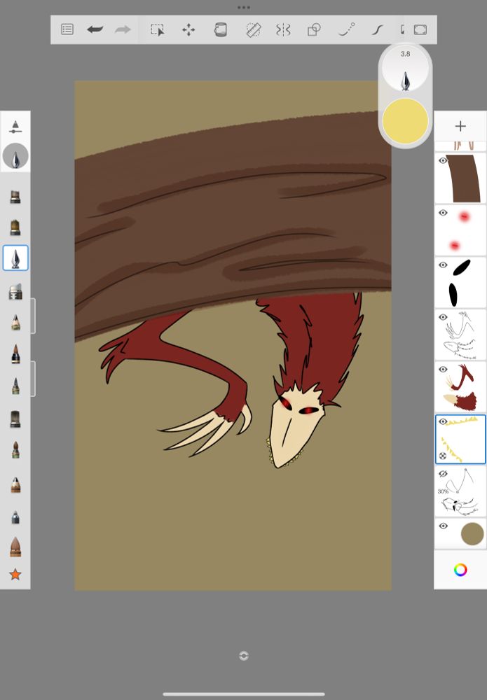Add a new layer with plus button
This screenshot has height=700, width=487.
(460, 126)
